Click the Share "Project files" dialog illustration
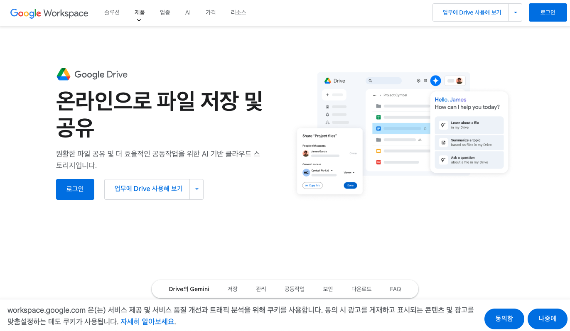Viewport: 570px width, 331px height. click(x=330, y=161)
